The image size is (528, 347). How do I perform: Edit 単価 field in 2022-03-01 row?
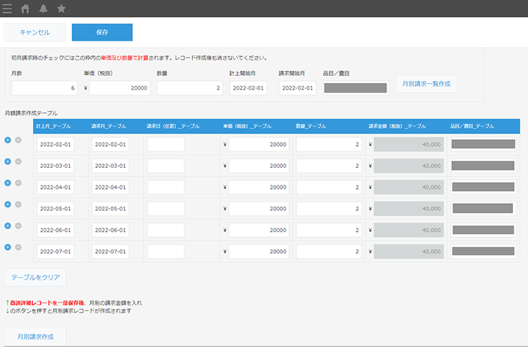tap(258, 166)
